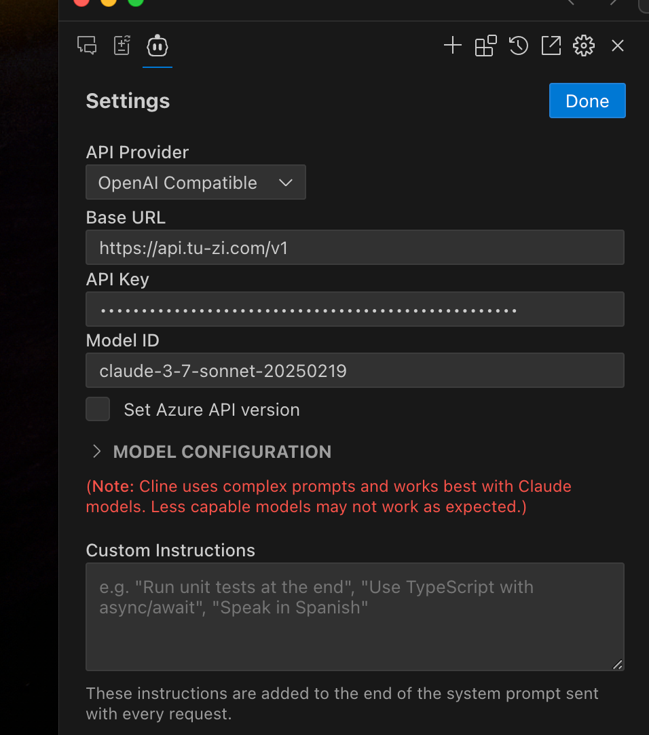Open the edits panel icon
This screenshot has width=649, height=735.
point(122,46)
